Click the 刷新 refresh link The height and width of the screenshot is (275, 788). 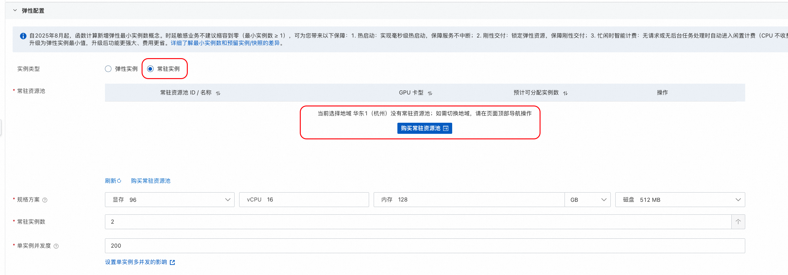(113, 181)
